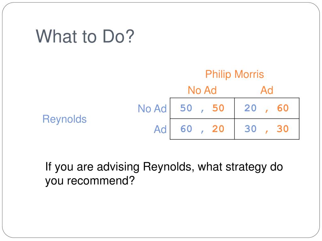Select the blue 20 payoff in top-right cell
This screenshot has width=322, height=241.
point(251,108)
